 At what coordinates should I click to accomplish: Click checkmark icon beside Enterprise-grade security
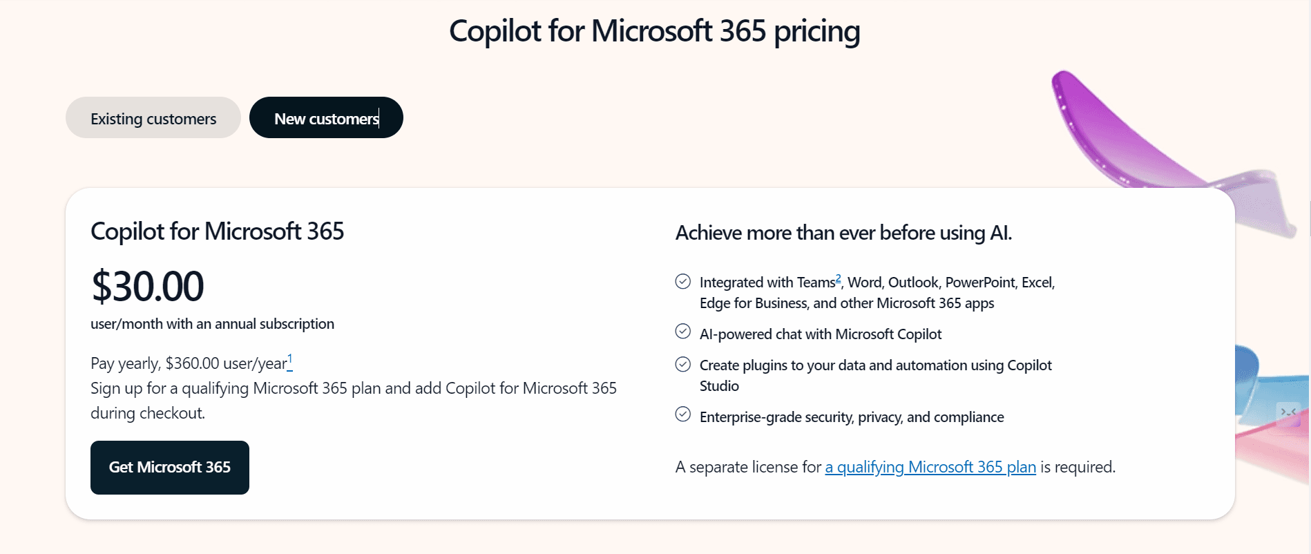click(x=682, y=414)
